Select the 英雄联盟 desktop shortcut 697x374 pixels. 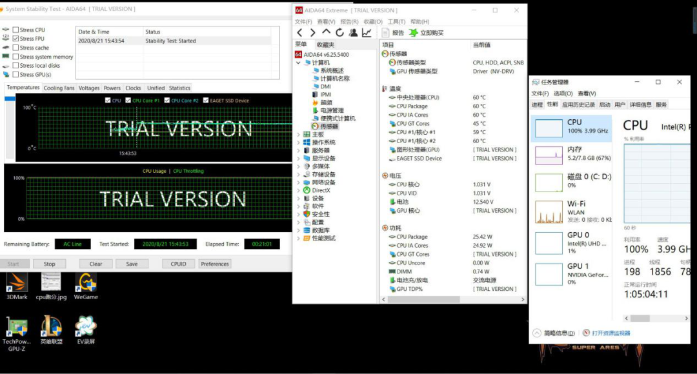(51, 330)
